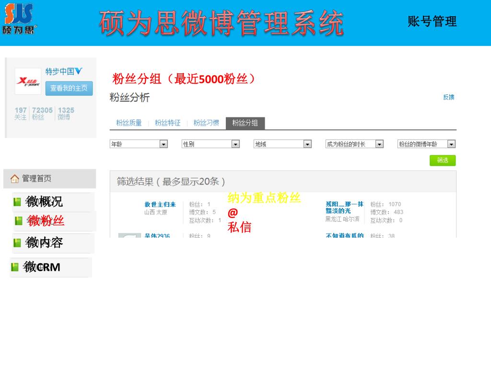Open the 特步中国 profile name link
Screen dimensions: 491x368
tap(60, 71)
